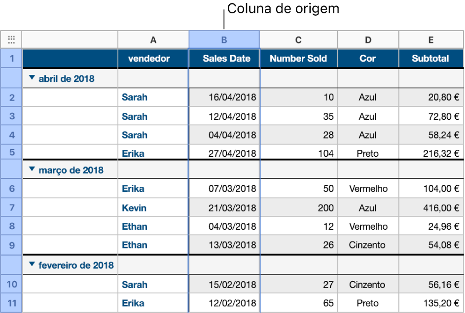Select the Kevin cell in row 7
This screenshot has width=465, height=313.
click(134, 208)
